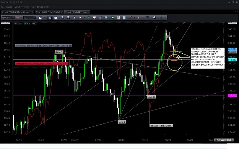This screenshot has height=149, width=239.
Task: Open the toolbar overflow options arrow
Action: (166, 18)
